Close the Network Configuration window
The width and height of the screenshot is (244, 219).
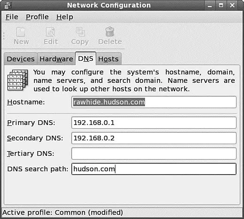coord(232,6)
